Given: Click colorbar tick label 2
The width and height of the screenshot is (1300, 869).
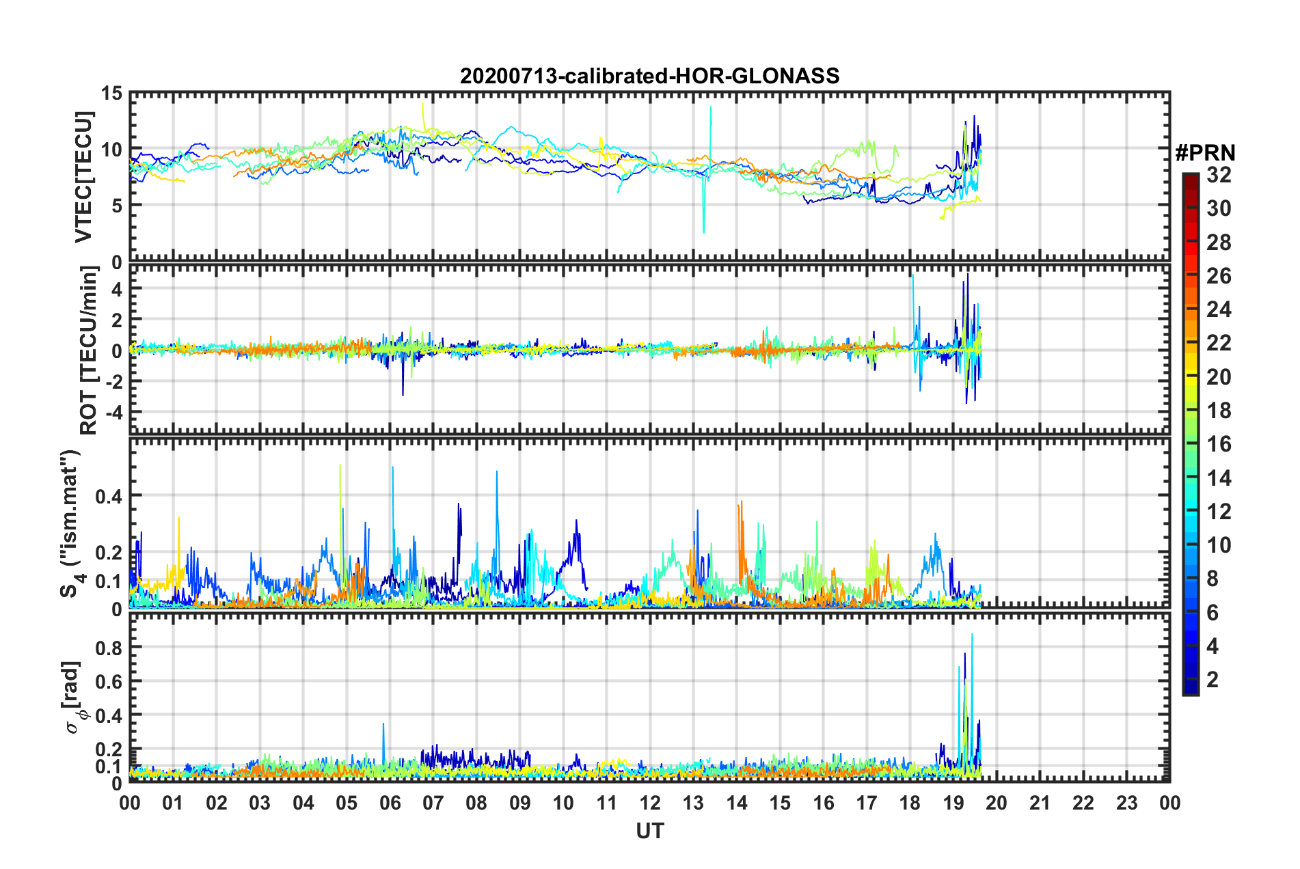Looking at the screenshot, I should pyautogui.click(x=1213, y=680).
